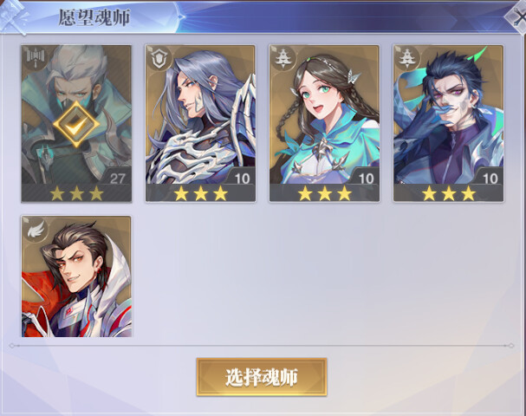Click the hammer emblem in title bar corner
Image resolution: width=526 pixels, height=416 pixels.
click(x=13, y=16)
